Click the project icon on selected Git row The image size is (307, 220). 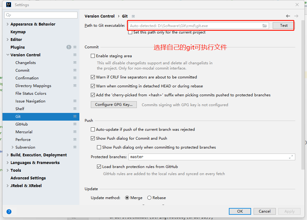(75, 116)
